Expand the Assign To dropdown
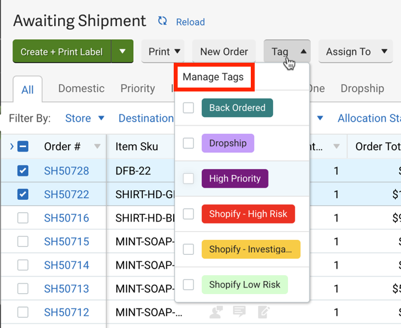Viewport: 401px width, 328px height. (x=355, y=52)
